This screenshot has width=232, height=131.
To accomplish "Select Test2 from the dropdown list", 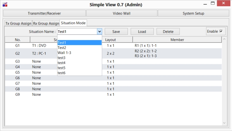I will (62, 48).
